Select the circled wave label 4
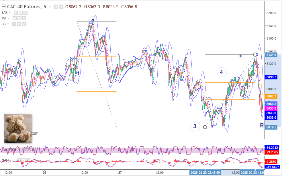The width and height of the screenshot is (282, 176). (222, 72)
